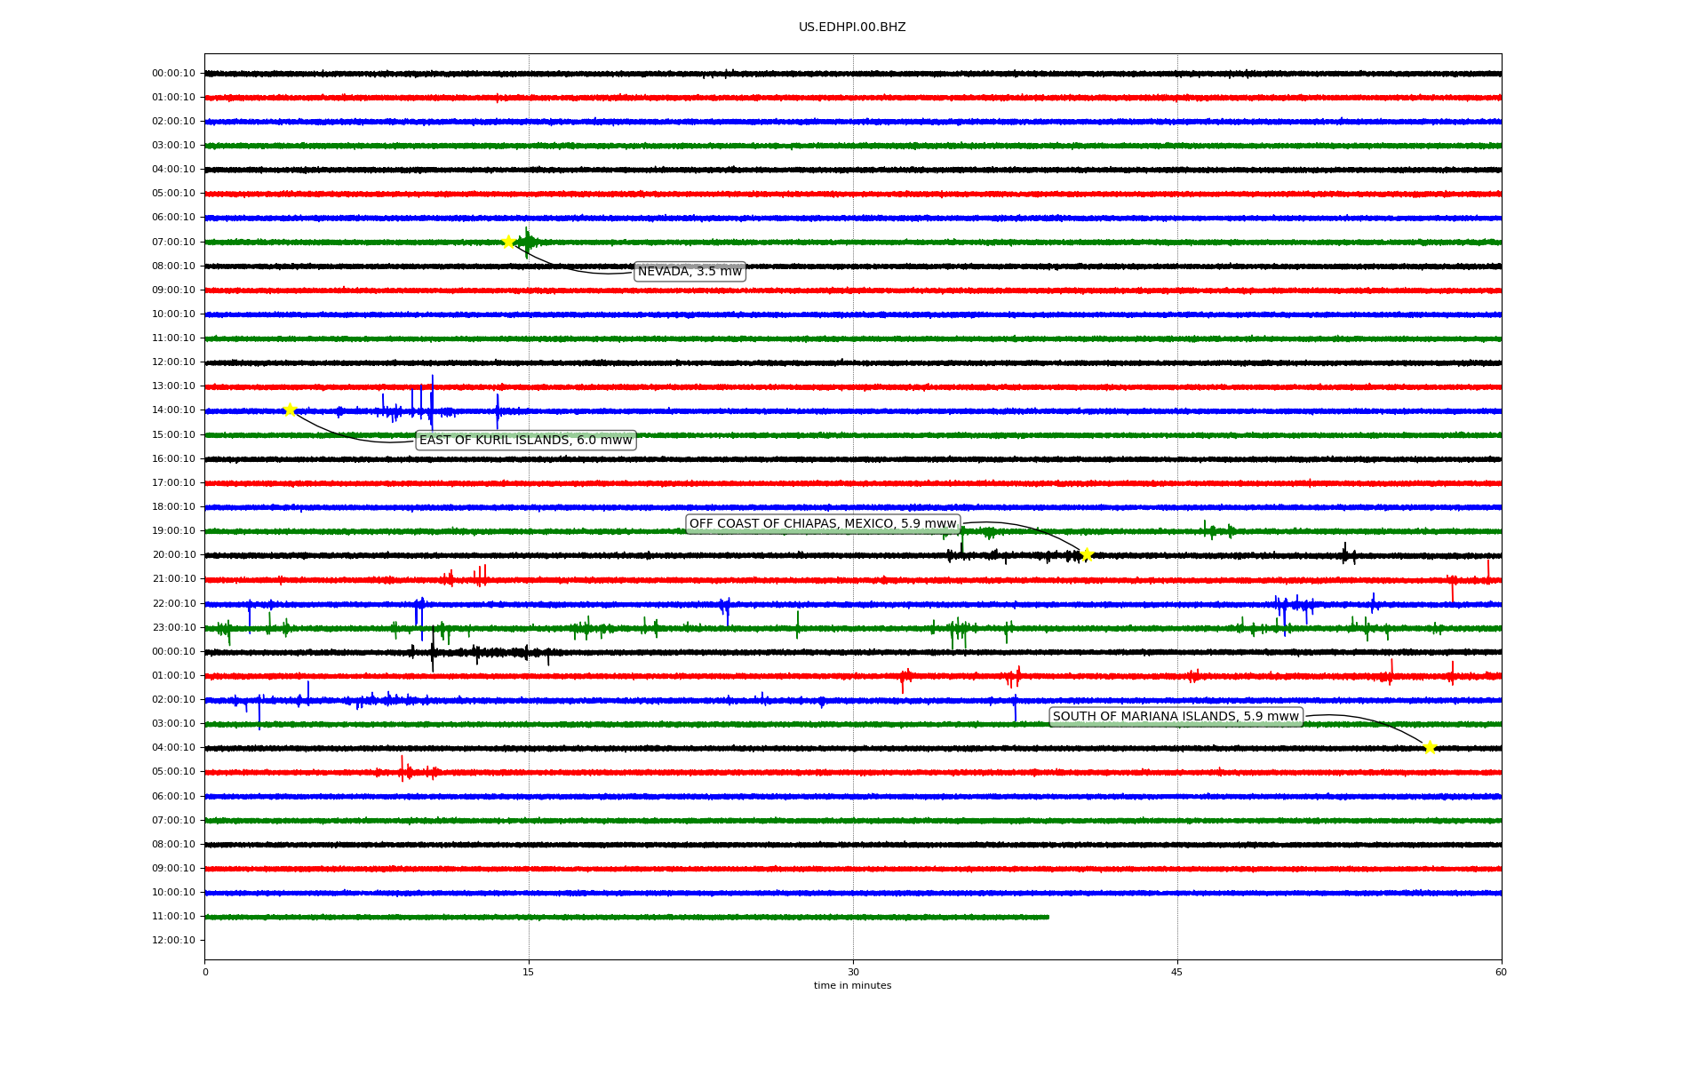Click the 19:00:10 row time label
Image resolution: width=1706 pixels, height=1066 pixels.
(173, 531)
